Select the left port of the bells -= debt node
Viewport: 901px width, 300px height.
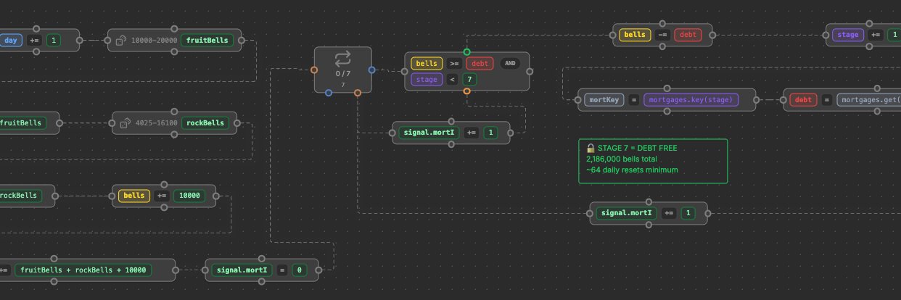(x=613, y=35)
